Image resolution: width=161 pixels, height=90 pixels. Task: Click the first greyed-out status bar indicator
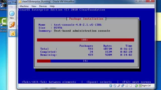(x=127, y=85)
